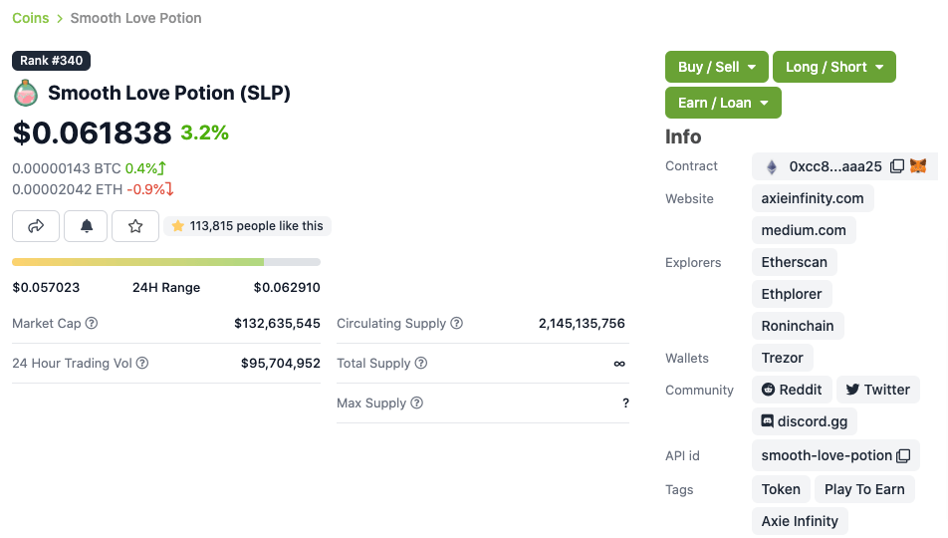This screenshot has height=538, width=948.
Task: Click the 3.2% price change
Action: click(204, 133)
